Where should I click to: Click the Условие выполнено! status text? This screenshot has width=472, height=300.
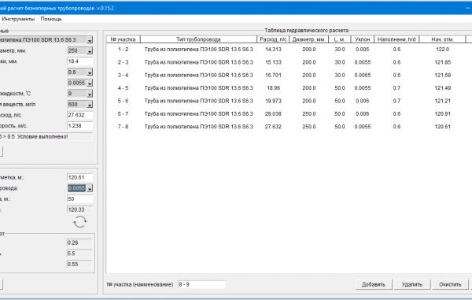42,137
